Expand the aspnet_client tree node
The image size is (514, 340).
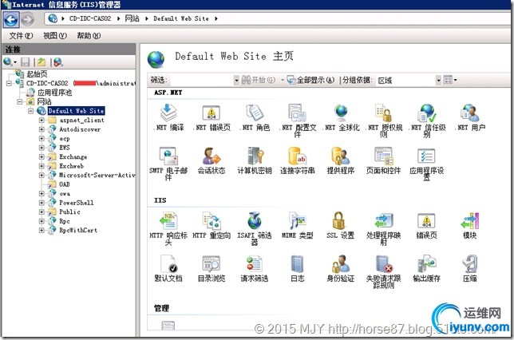pyautogui.click(x=42, y=121)
